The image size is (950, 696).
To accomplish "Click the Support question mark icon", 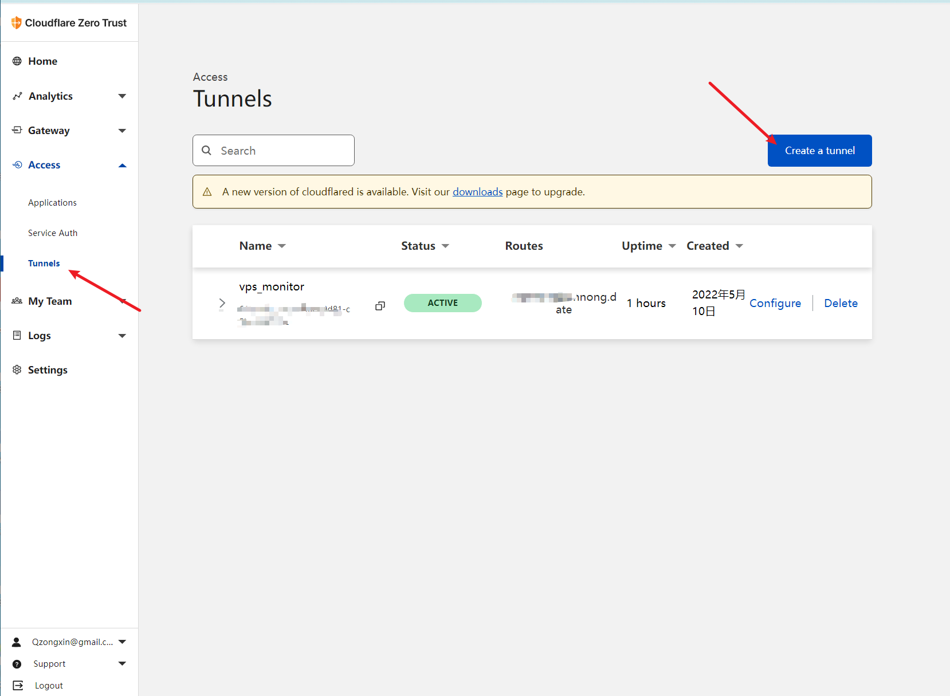I will click(x=17, y=664).
